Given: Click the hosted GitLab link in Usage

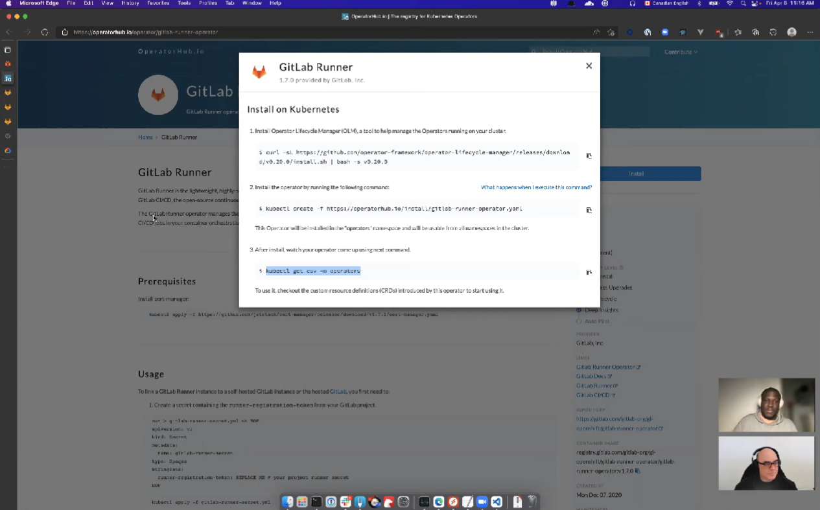Looking at the screenshot, I should pyautogui.click(x=338, y=391).
